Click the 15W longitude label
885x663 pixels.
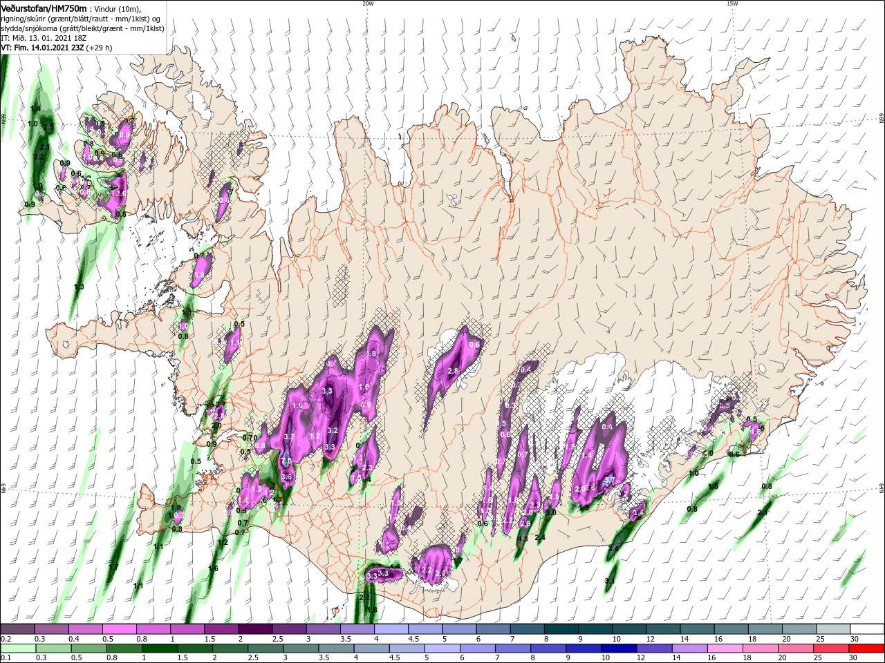[x=732, y=3]
